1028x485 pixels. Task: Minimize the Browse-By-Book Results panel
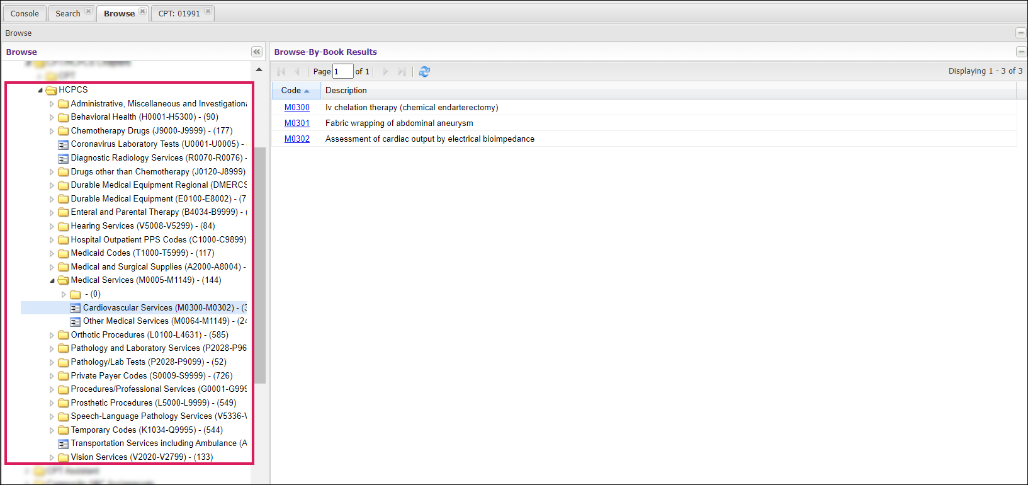pos(1020,52)
